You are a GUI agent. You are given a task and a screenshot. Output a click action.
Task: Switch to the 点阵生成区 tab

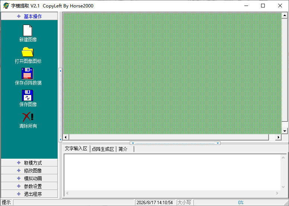103,149
